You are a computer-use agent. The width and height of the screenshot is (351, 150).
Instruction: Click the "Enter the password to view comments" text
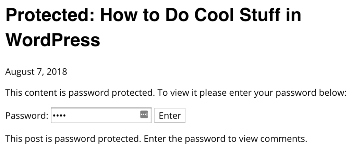(x=226, y=139)
